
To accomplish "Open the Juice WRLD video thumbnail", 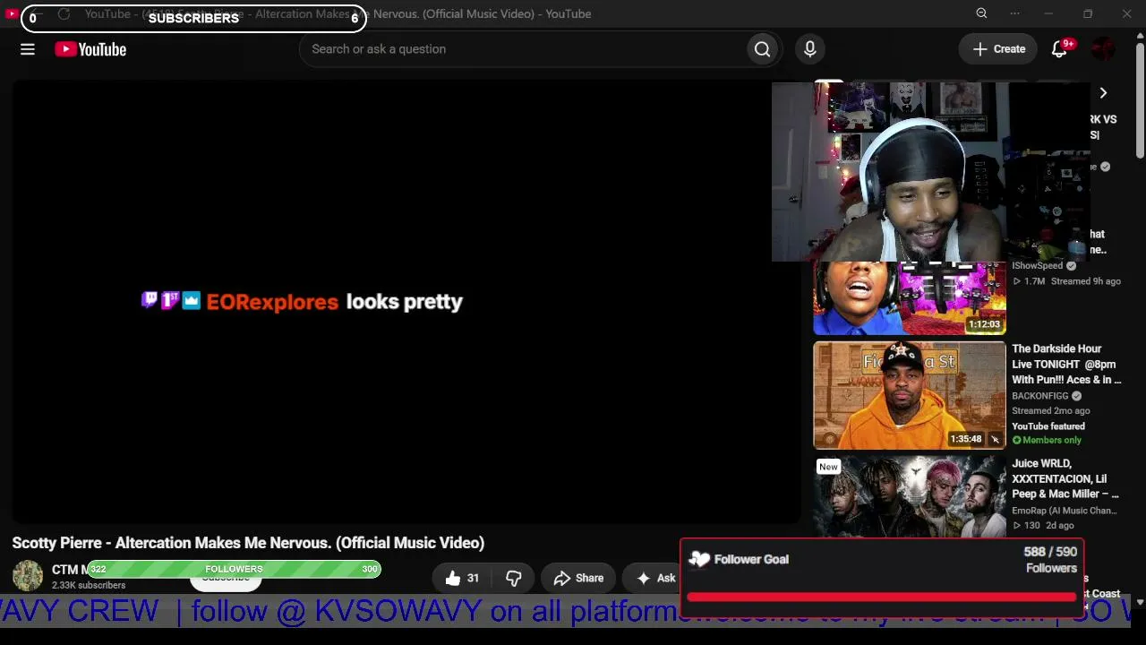I will point(910,496).
